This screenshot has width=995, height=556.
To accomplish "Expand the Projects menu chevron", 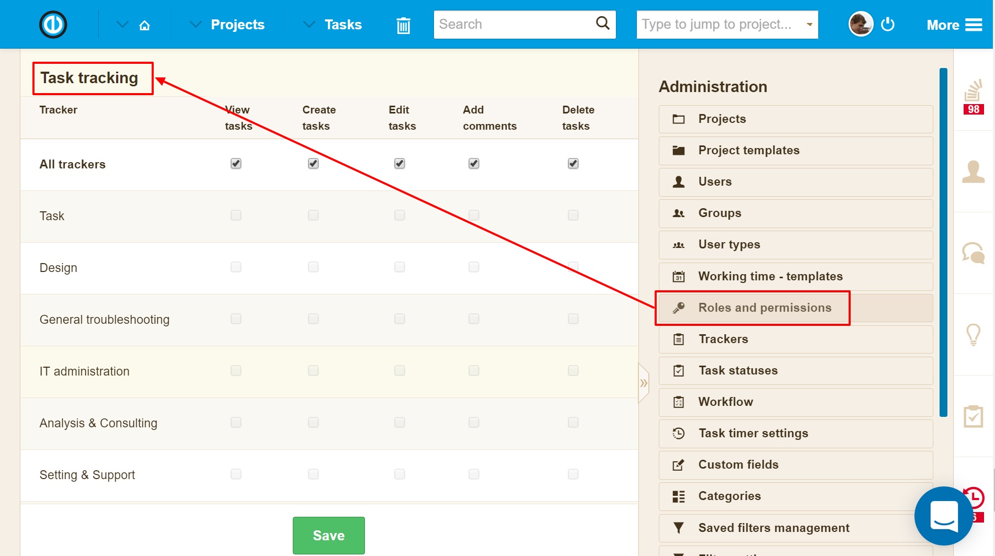I will pyautogui.click(x=196, y=25).
